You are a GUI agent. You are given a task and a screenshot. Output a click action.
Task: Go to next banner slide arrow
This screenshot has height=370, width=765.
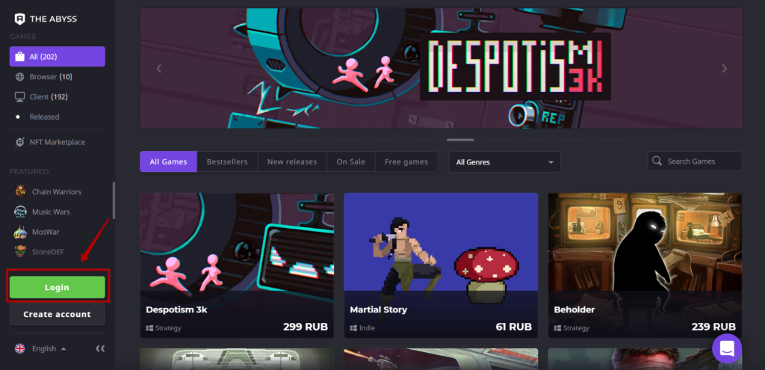pyautogui.click(x=724, y=68)
